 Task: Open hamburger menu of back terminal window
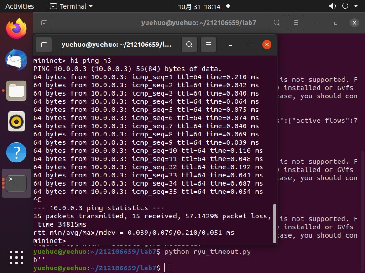click(296, 23)
